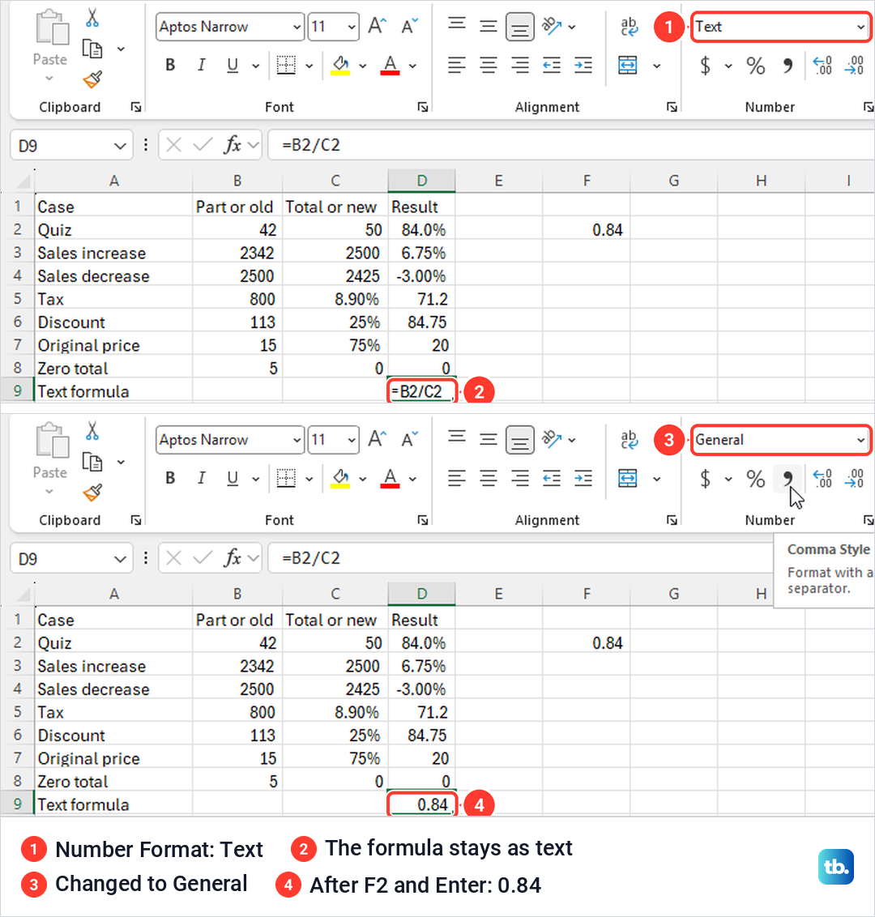
Task: Click Decrease Decimal in the Text-format ribbon
Action: point(854,65)
